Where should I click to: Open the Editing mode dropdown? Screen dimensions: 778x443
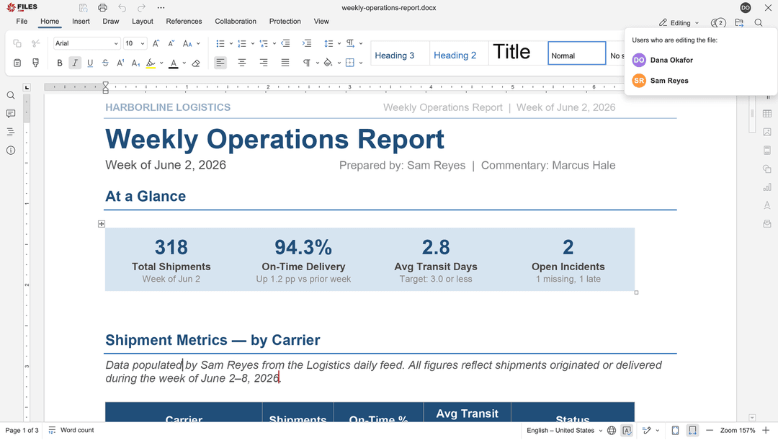pyautogui.click(x=679, y=23)
